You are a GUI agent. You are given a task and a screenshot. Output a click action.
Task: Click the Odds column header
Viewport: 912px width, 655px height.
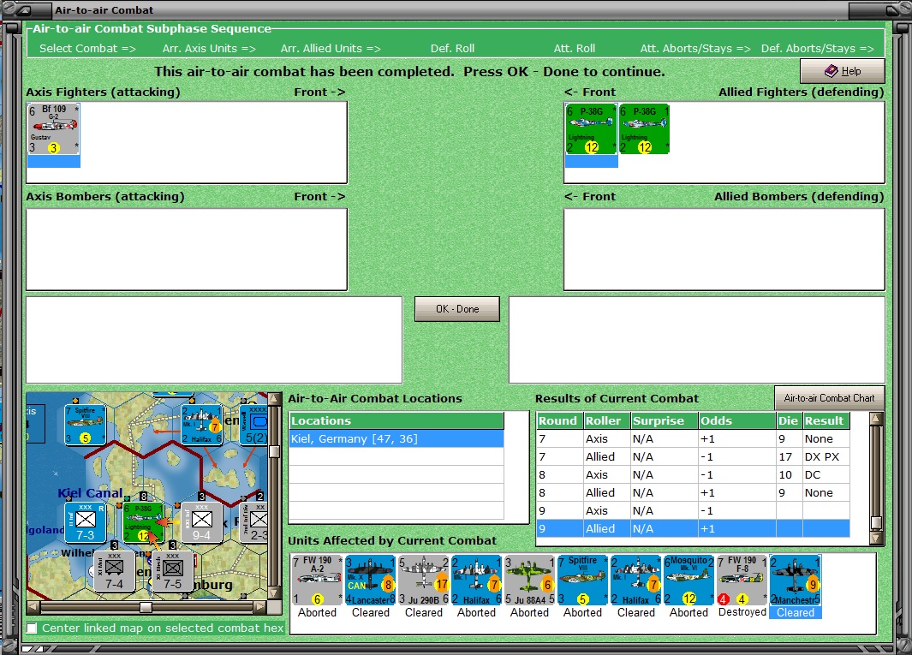[737, 420]
